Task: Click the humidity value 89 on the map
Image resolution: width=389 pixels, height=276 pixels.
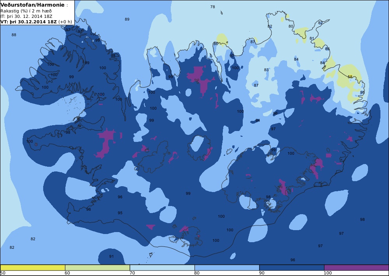Action: (x=127, y=19)
